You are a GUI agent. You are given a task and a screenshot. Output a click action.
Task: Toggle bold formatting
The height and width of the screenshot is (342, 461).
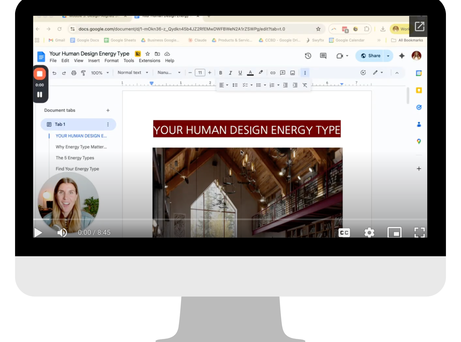coord(221,73)
